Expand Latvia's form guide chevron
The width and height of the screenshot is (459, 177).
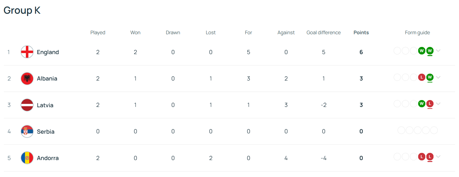click(438, 104)
